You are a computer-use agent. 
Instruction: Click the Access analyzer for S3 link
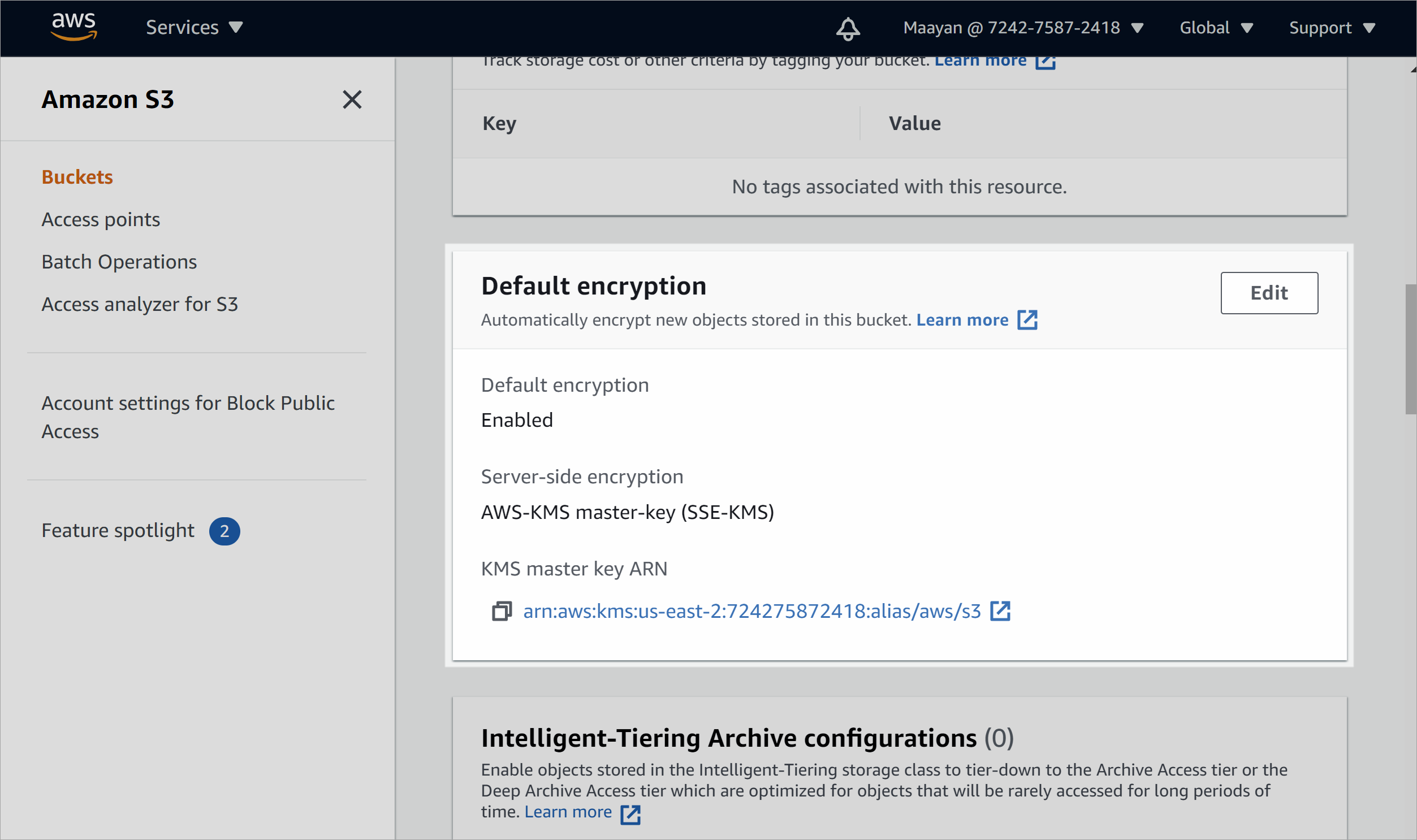coord(140,304)
